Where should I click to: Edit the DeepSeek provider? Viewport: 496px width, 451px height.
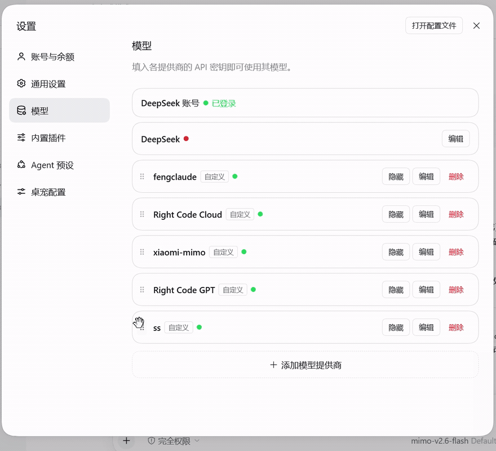click(x=455, y=139)
